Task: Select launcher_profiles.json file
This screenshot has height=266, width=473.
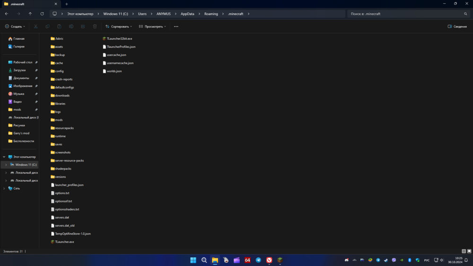Action: click(x=67, y=185)
